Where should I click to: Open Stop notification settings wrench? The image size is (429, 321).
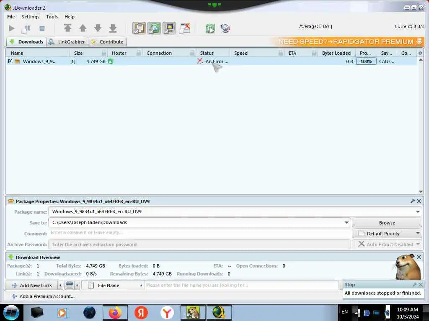(x=415, y=284)
